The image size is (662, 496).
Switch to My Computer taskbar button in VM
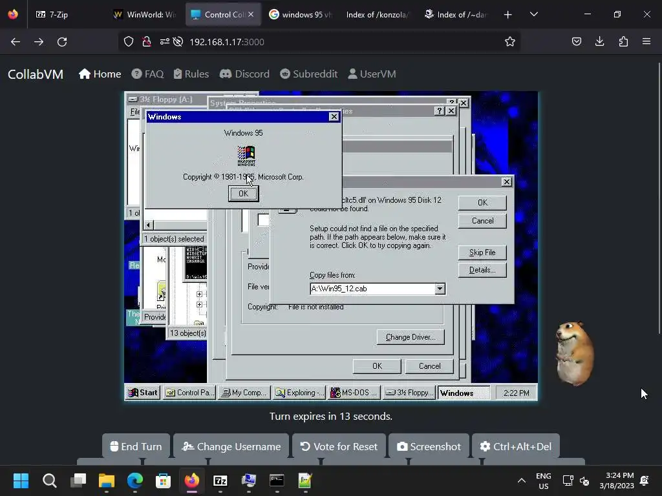pos(244,393)
